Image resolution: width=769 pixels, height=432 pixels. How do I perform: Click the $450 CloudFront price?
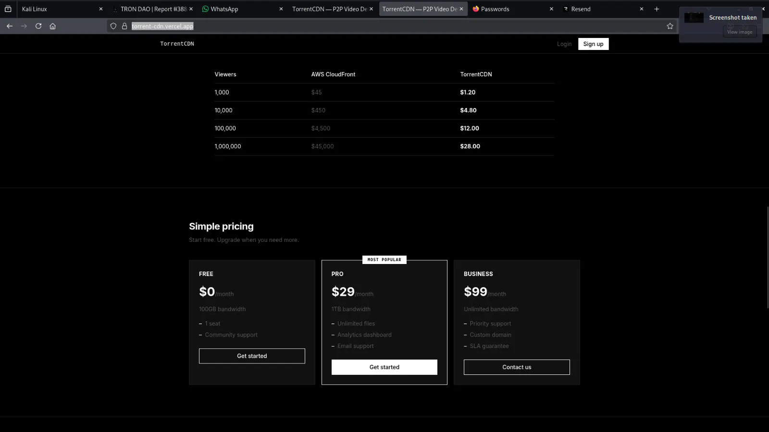coord(318,110)
